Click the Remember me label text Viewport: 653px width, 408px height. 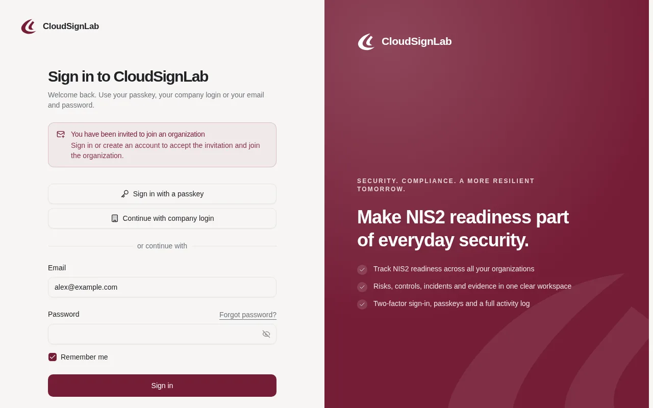tap(84, 357)
